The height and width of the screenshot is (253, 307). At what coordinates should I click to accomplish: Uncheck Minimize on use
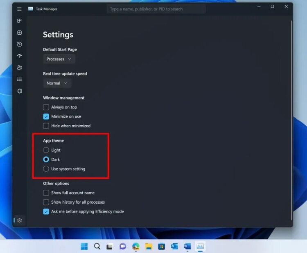(x=46, y=117)
